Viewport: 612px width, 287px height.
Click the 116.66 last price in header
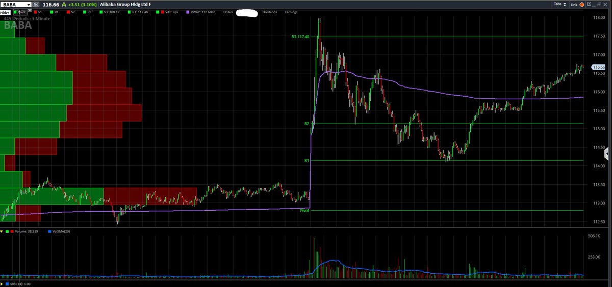pyautogui.click(x=51, y=5)
